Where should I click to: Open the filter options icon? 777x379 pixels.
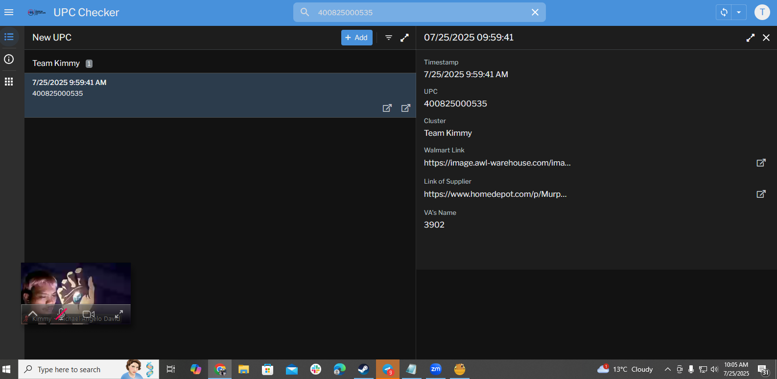click(x=389, y=38)
